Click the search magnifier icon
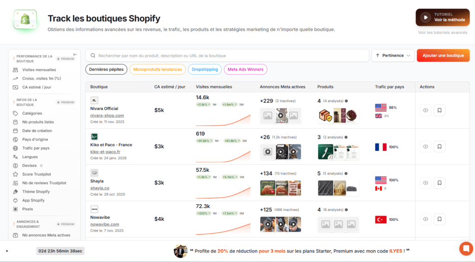Viewport: 475px width, 262px height. tap(93, 56)
